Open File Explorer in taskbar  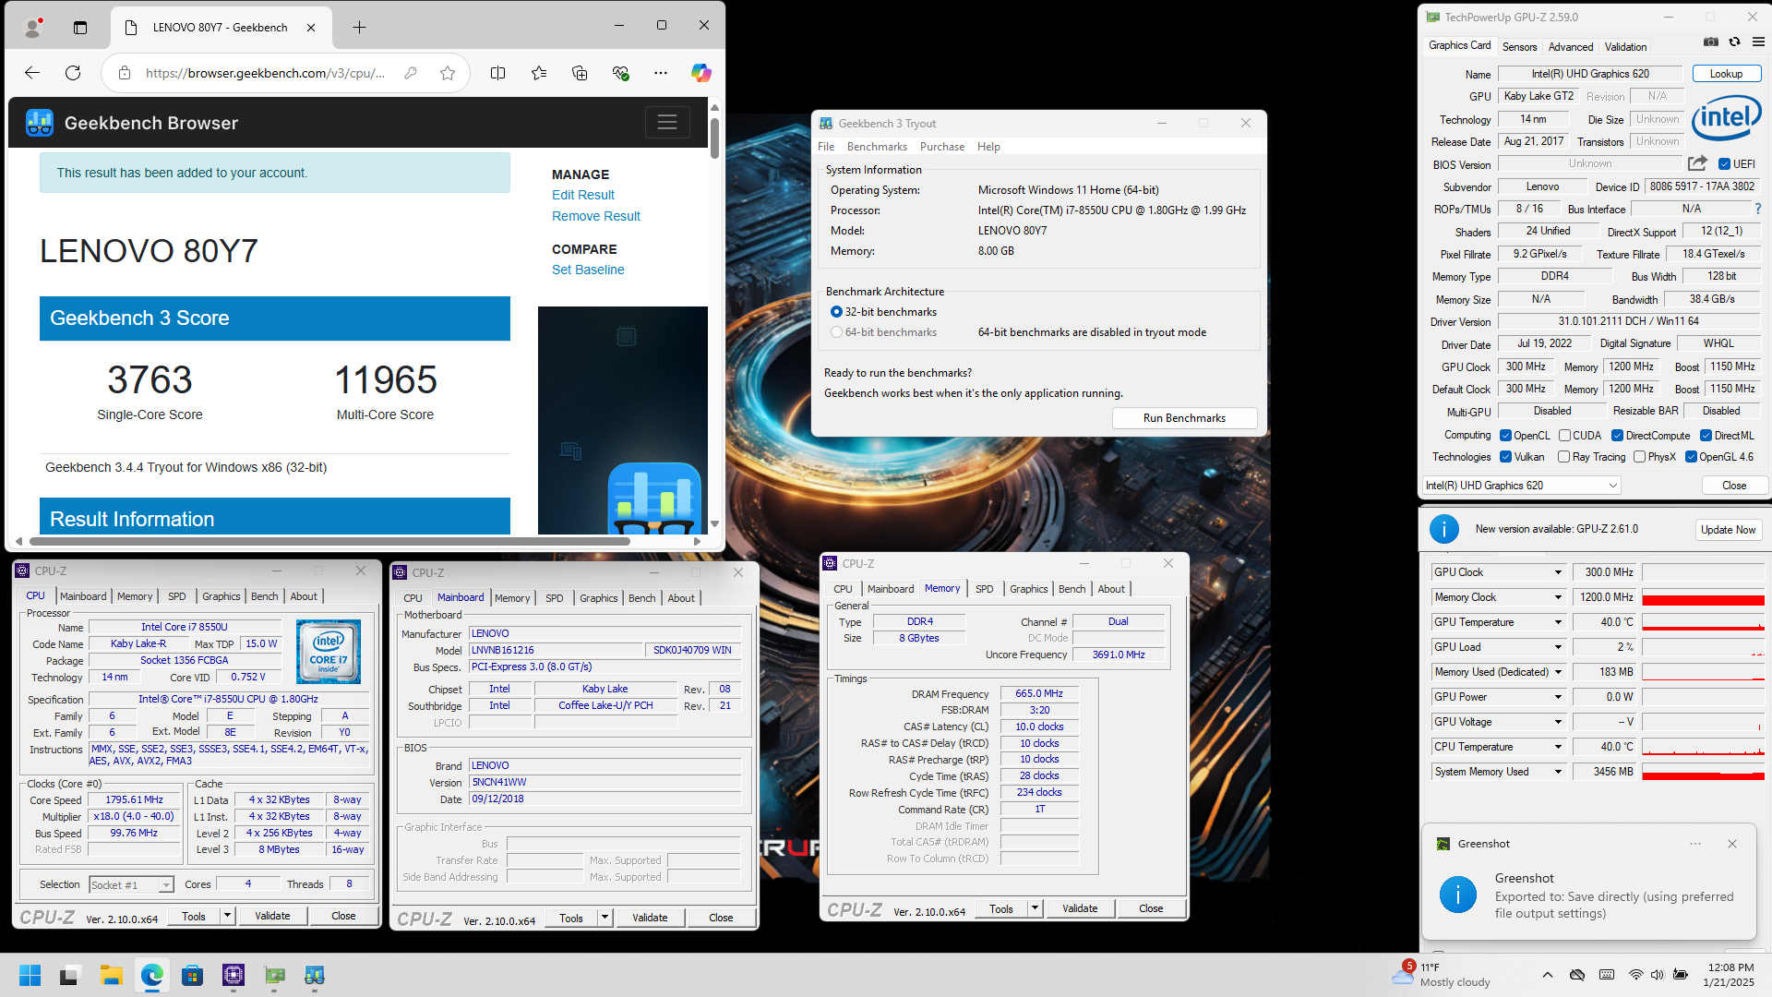point(112,975)
